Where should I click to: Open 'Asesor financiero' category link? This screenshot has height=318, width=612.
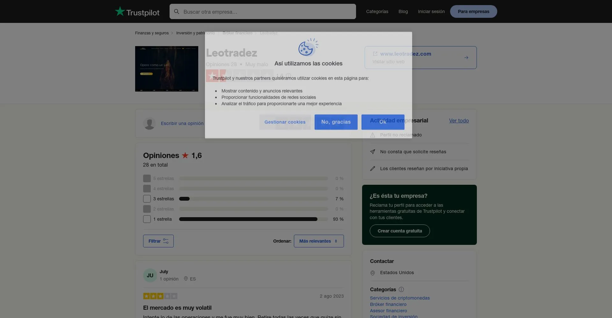[x=389, y=311]
